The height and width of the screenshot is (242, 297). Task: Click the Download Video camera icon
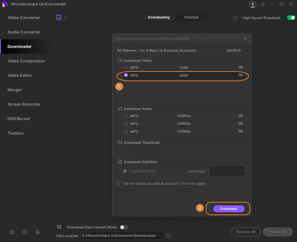pos(120,61)
